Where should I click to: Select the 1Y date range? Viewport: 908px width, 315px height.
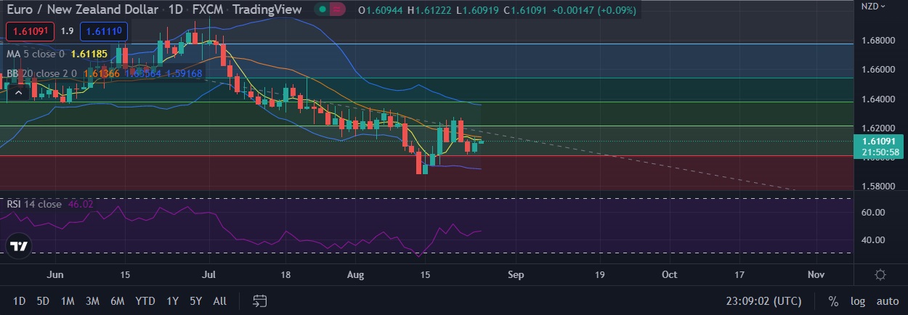tap(172, 300)
